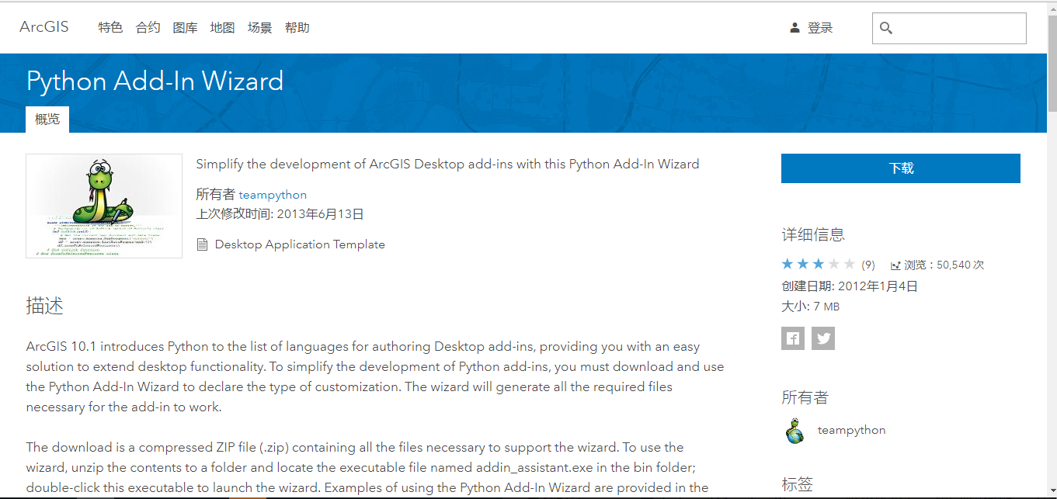
Task: Open the teampython owner profile link
Action: click(273, 194)
